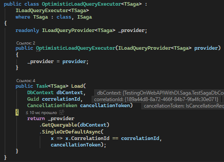Click the DbContext parameter type
This screenshot has height=162, width=224.
pyautogui.click(x=40, y=92)
